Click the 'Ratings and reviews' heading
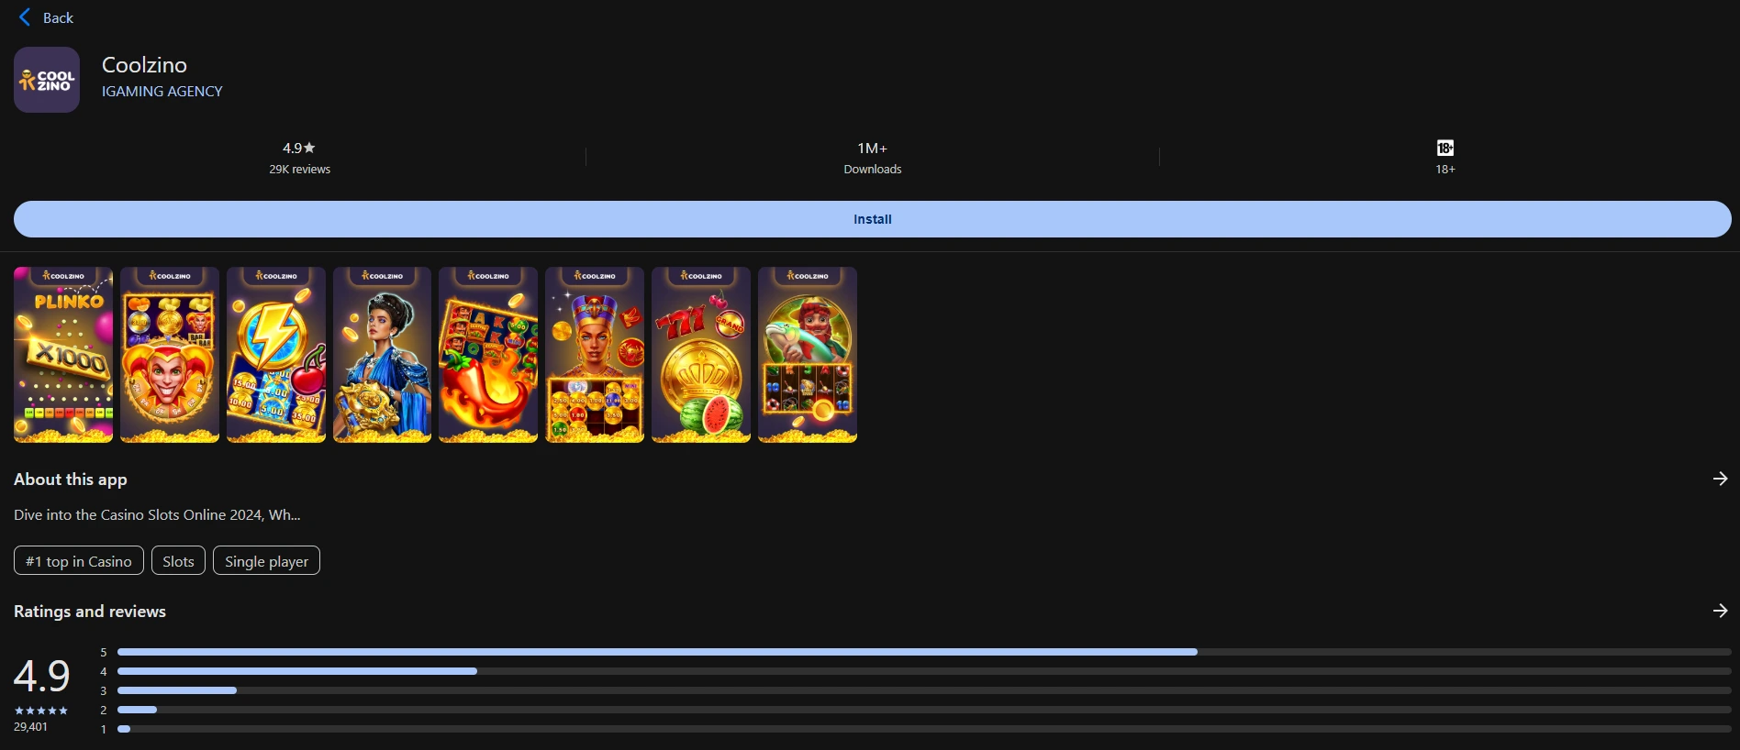Viewport: 1740px width, 750px height. [x=90, y=612]
